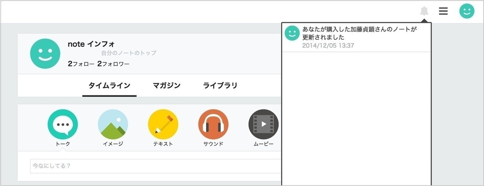The image size is (484, 186).
Task: Switch to the タイムライン tab
Action: tap(109, 86)
